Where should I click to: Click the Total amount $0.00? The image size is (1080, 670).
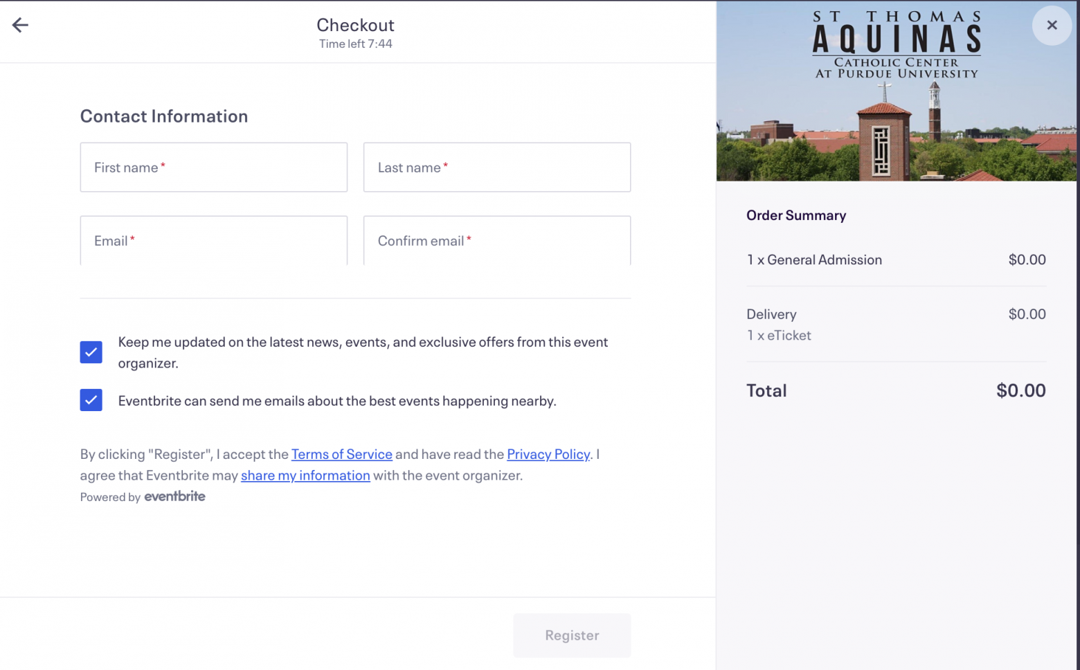point(1021,390)
